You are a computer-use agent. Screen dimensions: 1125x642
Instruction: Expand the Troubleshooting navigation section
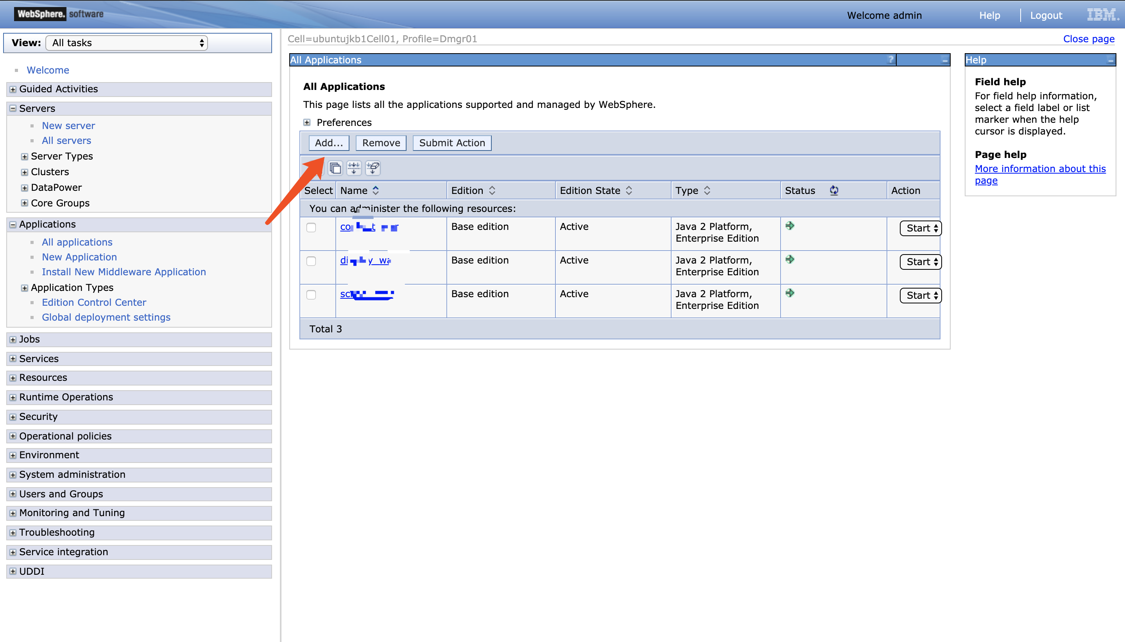tap(13, 533)
